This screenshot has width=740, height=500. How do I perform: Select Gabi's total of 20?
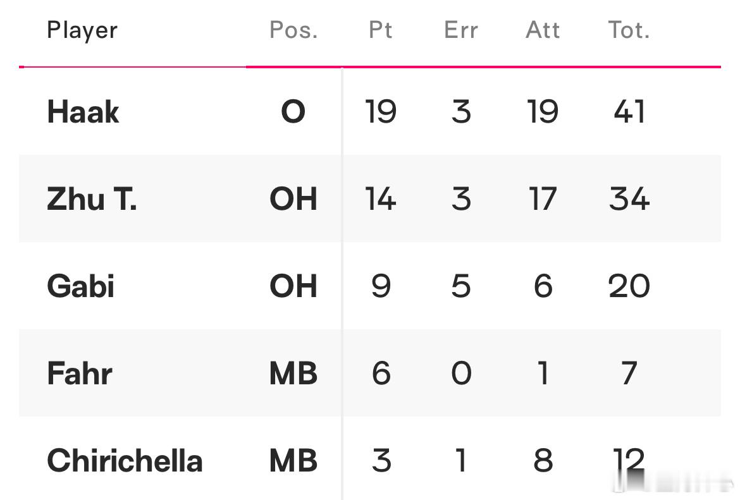[629, 286]
